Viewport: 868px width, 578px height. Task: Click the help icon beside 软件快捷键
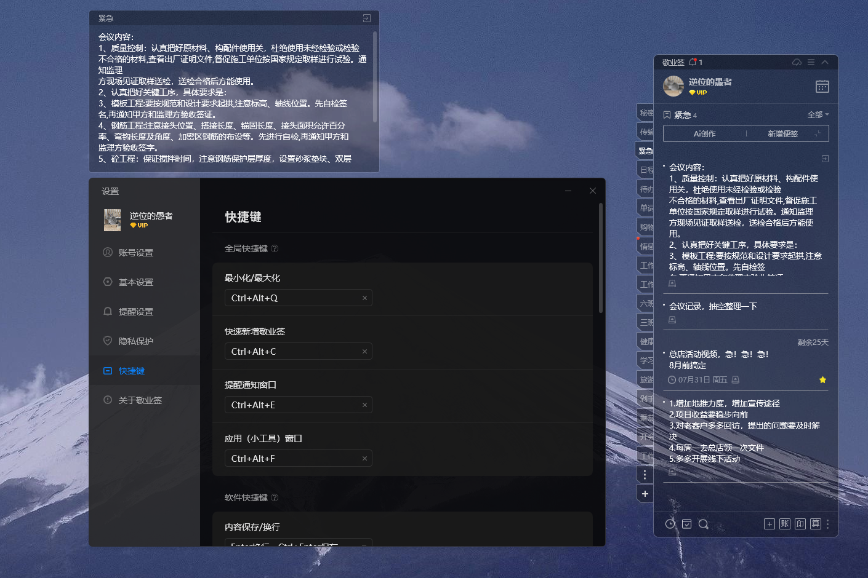coord(275,497)
